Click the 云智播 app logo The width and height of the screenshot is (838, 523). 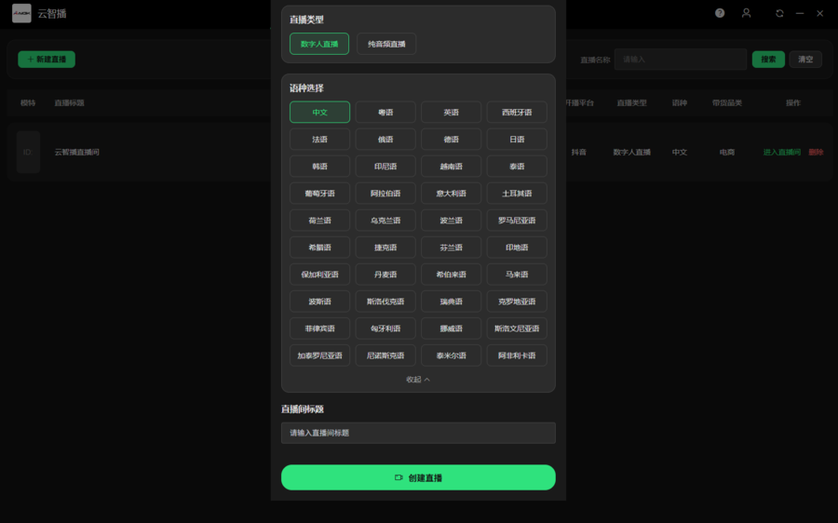click(22, 13)
